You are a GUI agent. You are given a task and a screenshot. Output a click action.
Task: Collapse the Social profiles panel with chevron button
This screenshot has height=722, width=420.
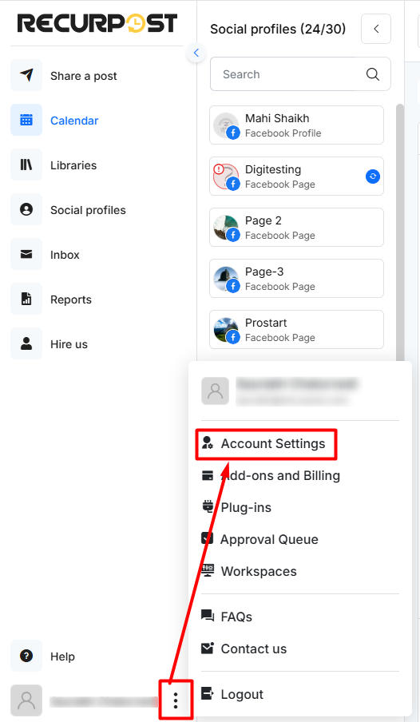pyautogui.click(x=376, y=29)
